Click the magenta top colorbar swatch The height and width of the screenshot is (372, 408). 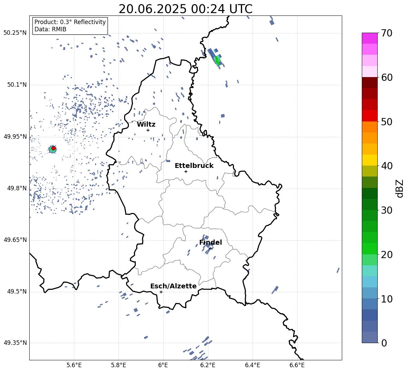point(369,38)
